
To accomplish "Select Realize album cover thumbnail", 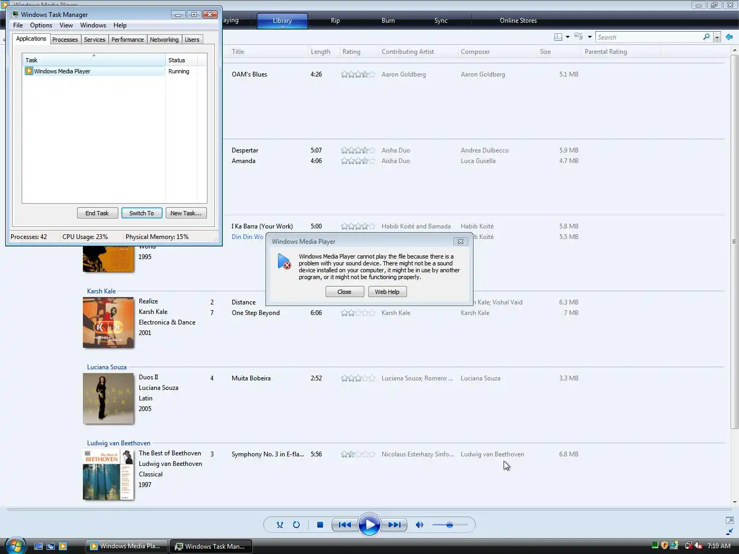I will click(x=108, y=322).
